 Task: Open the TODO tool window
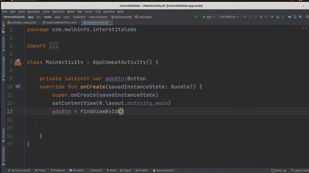(41, 171)
